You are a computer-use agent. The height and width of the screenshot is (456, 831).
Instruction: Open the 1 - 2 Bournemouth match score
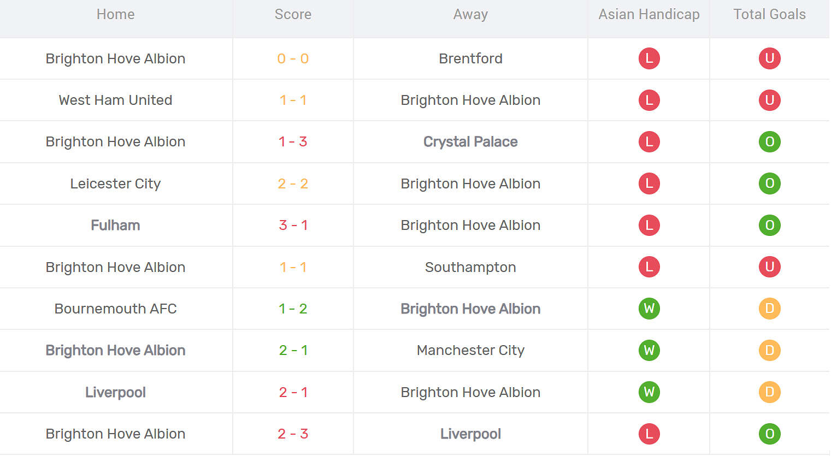click(x=293, y=309)
